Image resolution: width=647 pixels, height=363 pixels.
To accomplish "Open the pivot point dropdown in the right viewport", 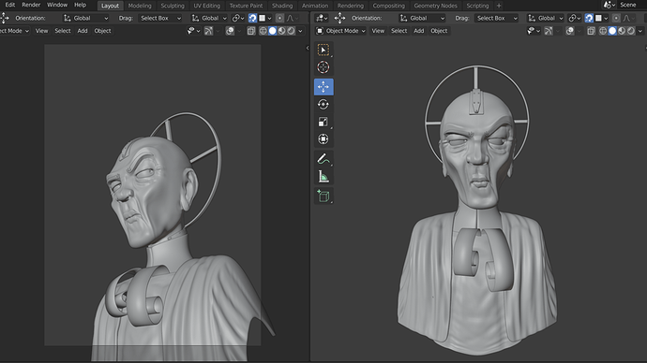I will coord(575,18).
